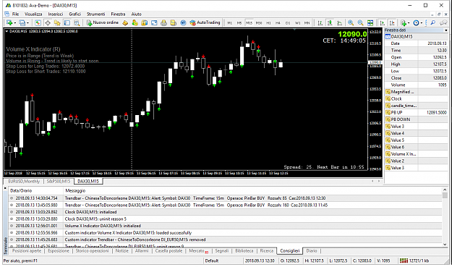Open the Profiles icon in toolbar
This screenshot has height=267, width=452.
[x=22, y=22]
